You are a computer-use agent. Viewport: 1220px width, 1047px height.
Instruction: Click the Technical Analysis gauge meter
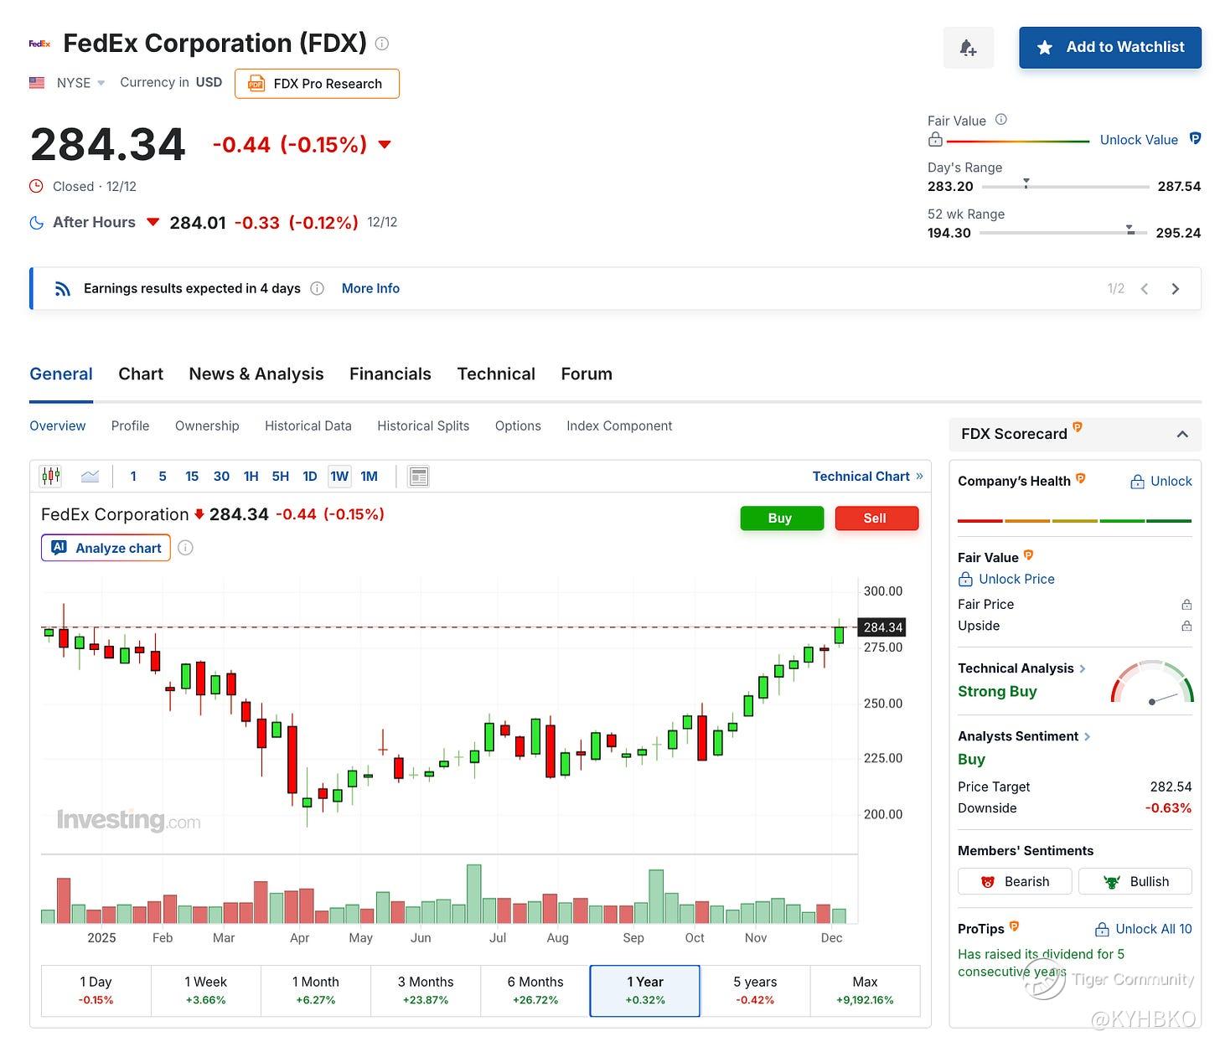coord(1151,684)
